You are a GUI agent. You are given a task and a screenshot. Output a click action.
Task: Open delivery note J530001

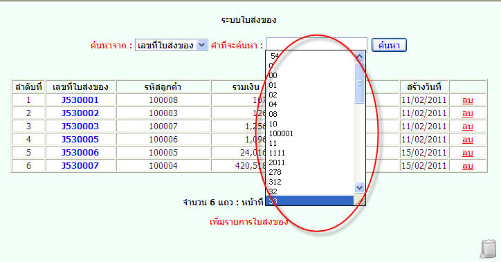(x=80, y=100)
